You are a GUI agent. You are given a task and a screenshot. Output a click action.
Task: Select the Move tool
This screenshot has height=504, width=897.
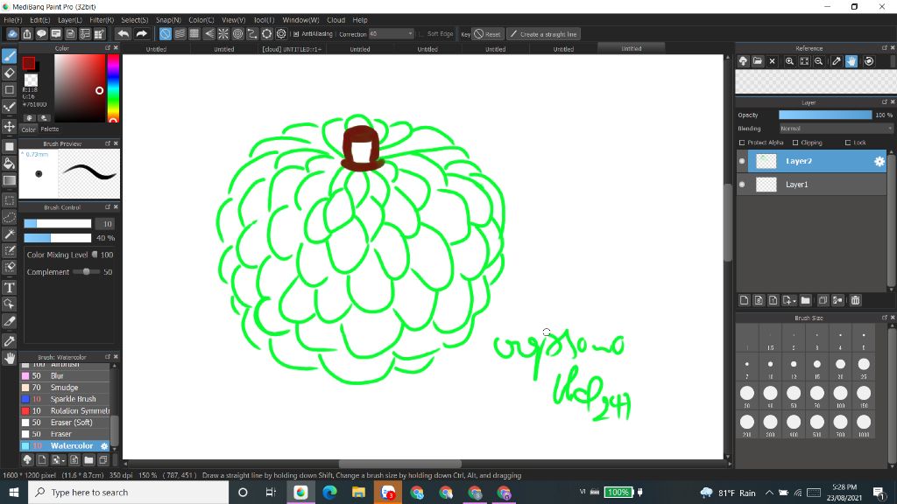pyautogui.click(x=9, y=126)
